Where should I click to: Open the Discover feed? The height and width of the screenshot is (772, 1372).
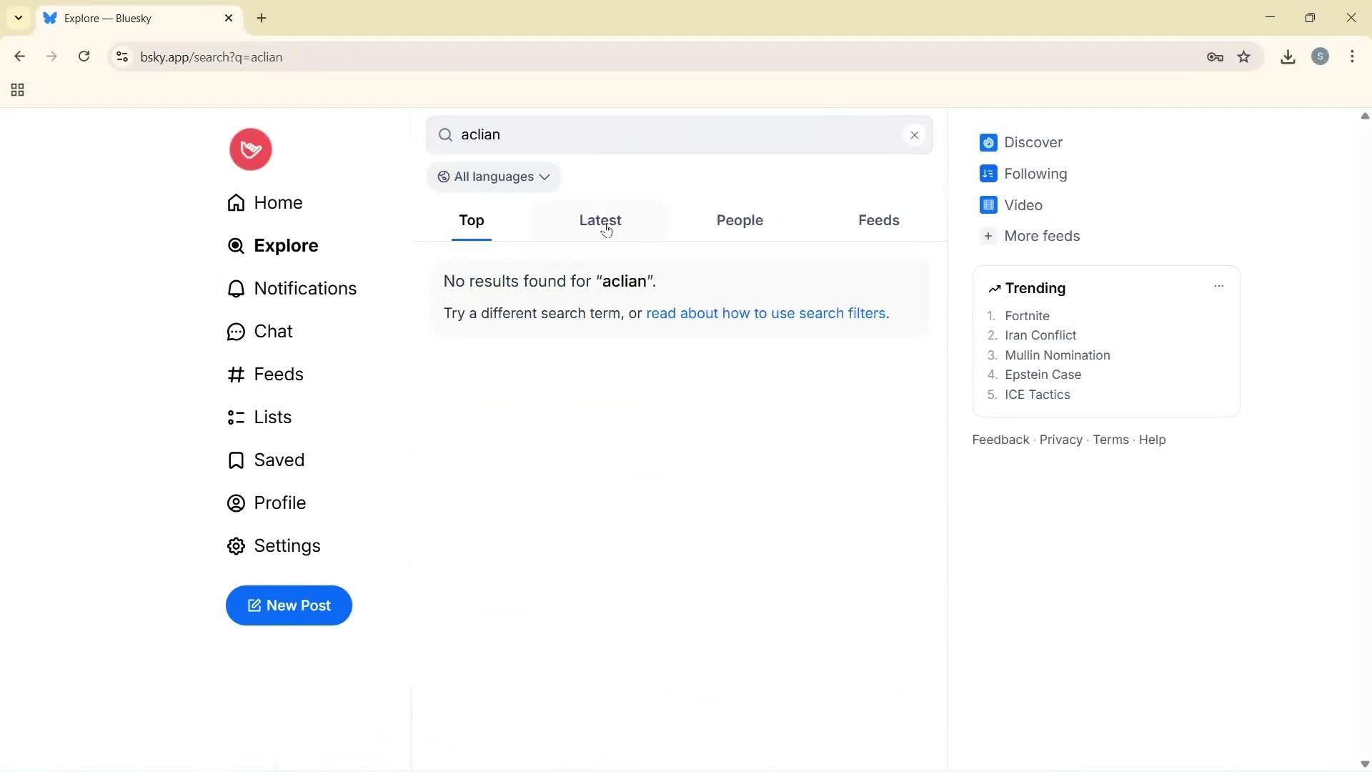pyautogui.click(x=1033, y=142)
